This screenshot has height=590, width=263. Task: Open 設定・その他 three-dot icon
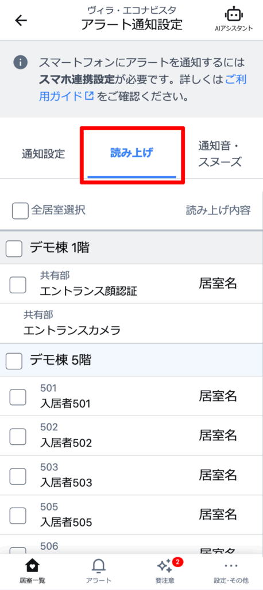tap(231, 565)
